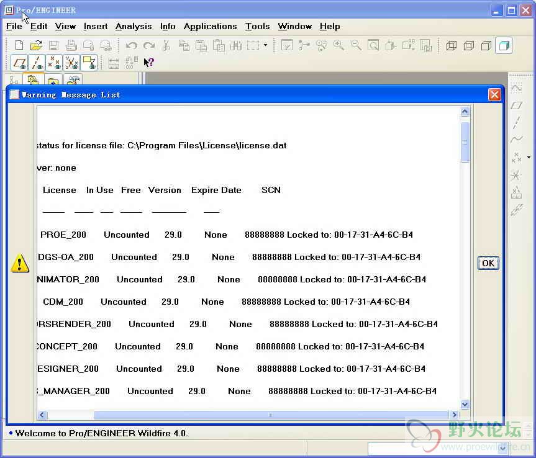The image size is (536, 458).
Task: Click the Redo arrow icon
Action: point(148,45)
